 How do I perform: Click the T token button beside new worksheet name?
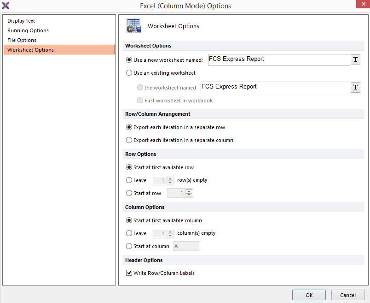[355, 60]
